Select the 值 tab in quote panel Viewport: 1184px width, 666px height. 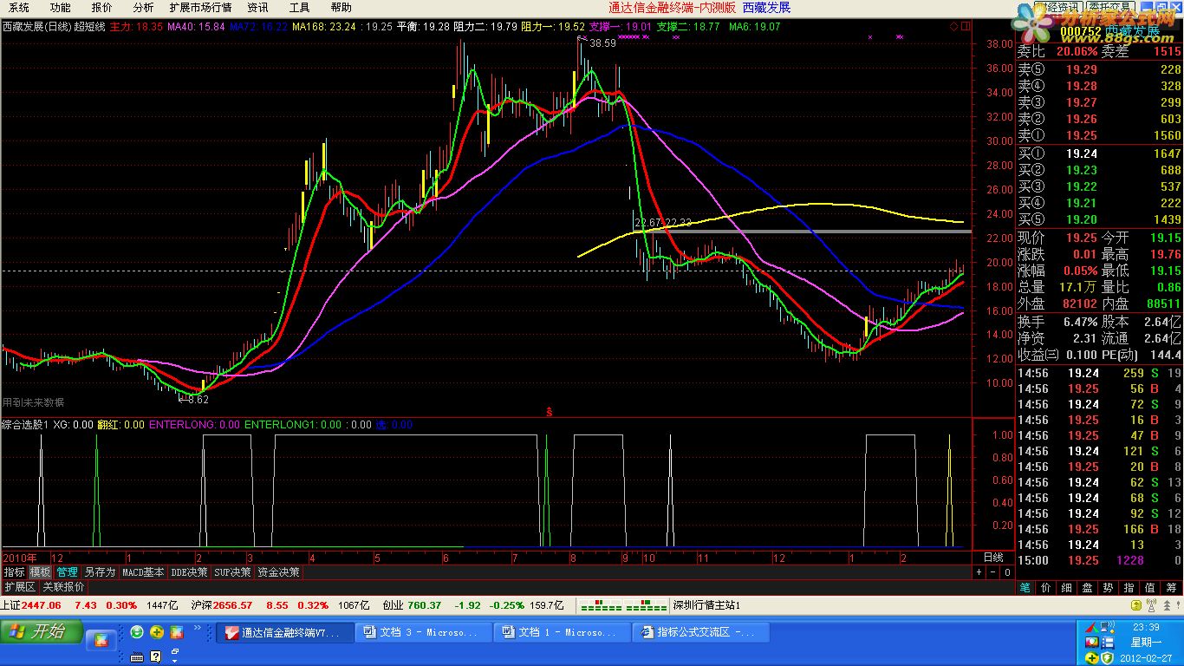[x=1149, y=588]
